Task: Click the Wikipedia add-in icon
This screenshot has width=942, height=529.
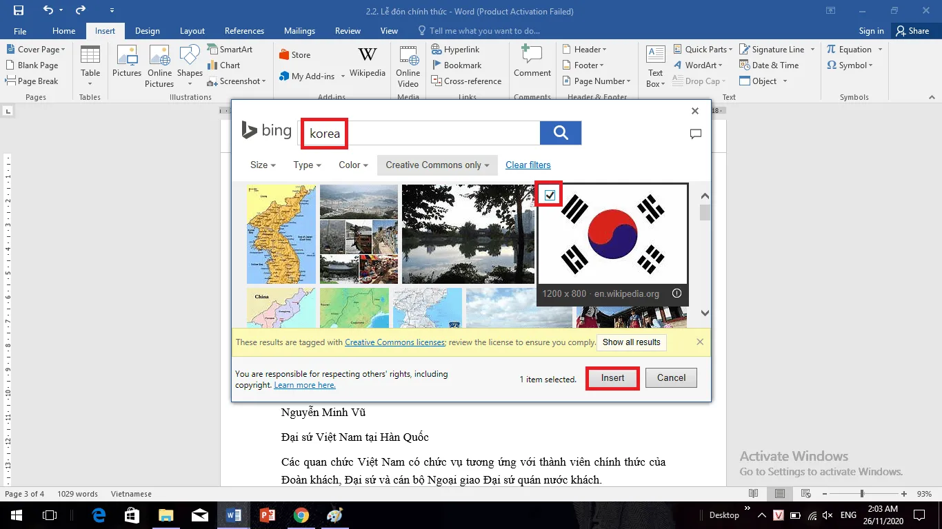Action: point(368,62)
